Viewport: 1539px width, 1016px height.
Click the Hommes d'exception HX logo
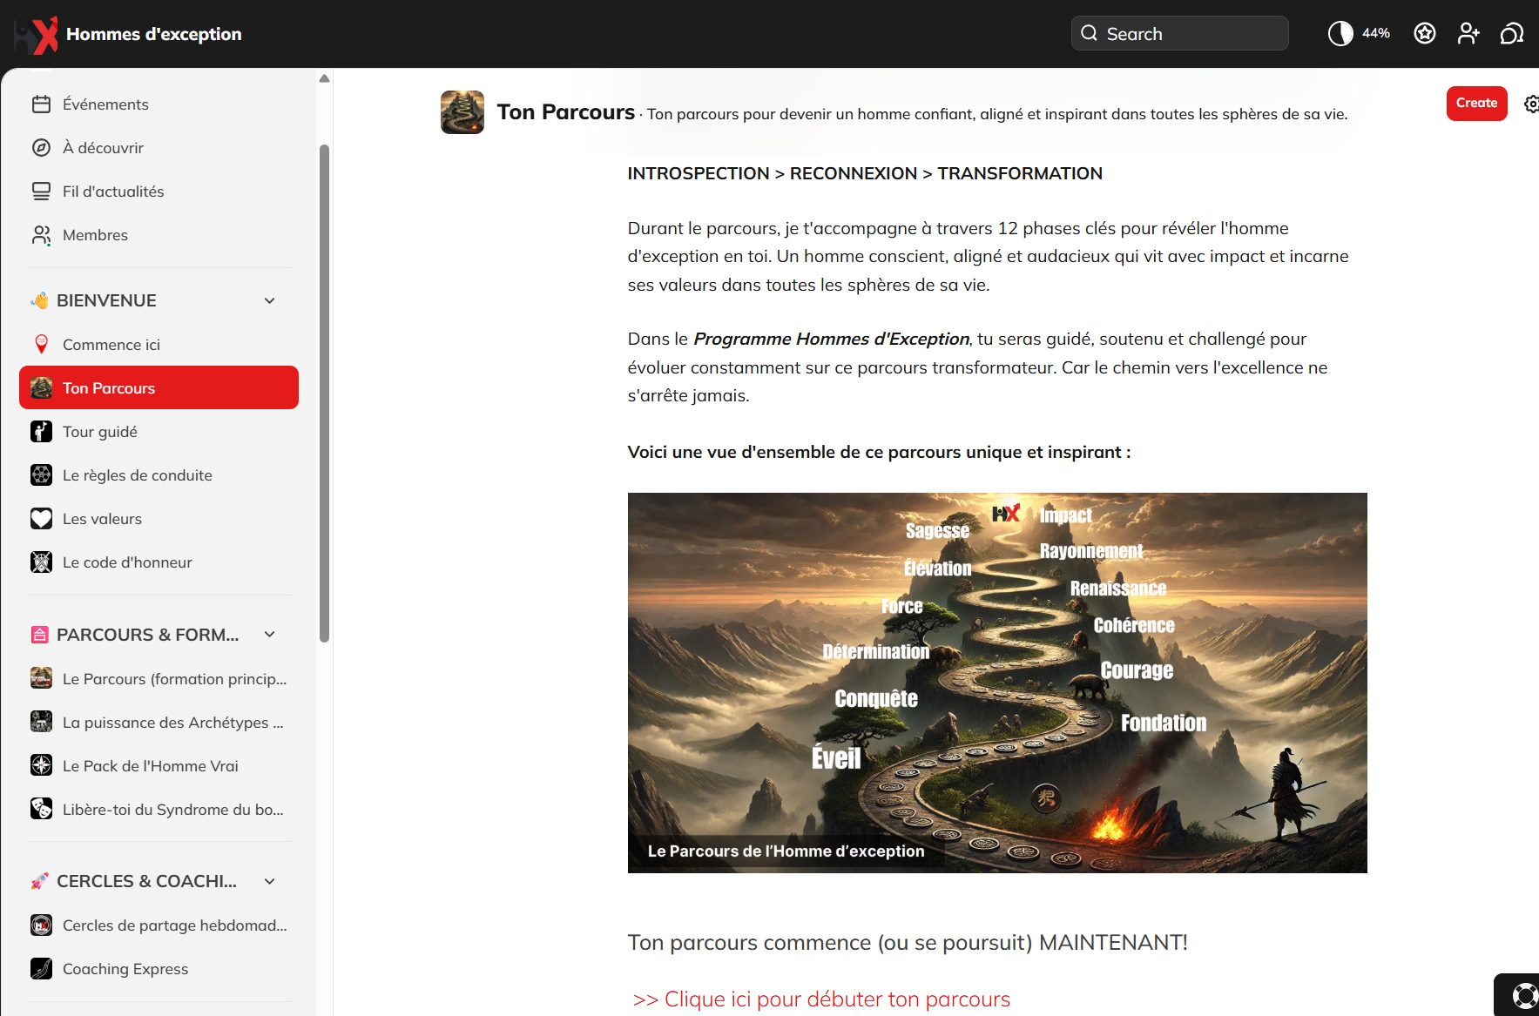point(36,34)
